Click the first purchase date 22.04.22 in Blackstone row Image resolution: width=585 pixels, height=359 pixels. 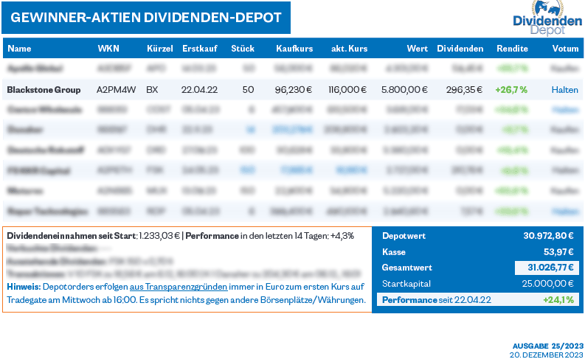point(200,90)
